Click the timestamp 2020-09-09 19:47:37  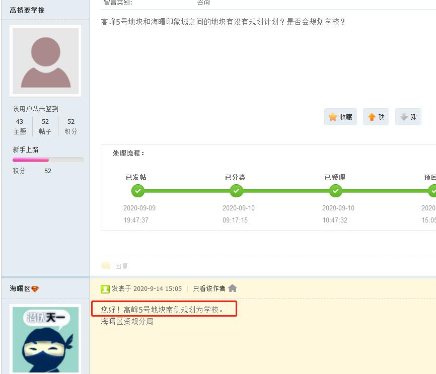point(139,214)
